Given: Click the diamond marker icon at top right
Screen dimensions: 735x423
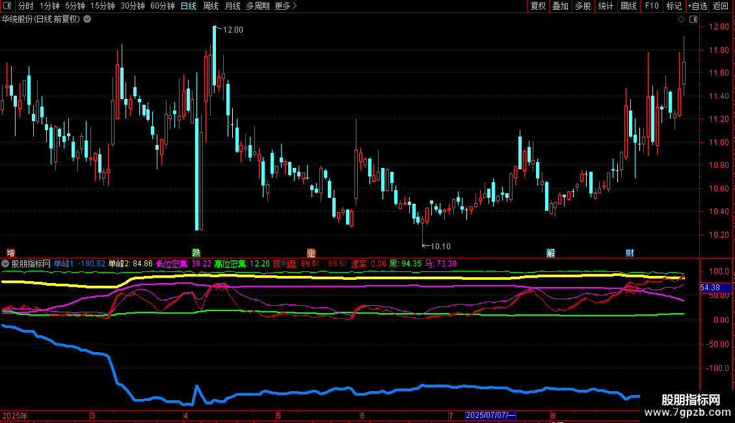Looking at the screenshot, I should (681, 20).
